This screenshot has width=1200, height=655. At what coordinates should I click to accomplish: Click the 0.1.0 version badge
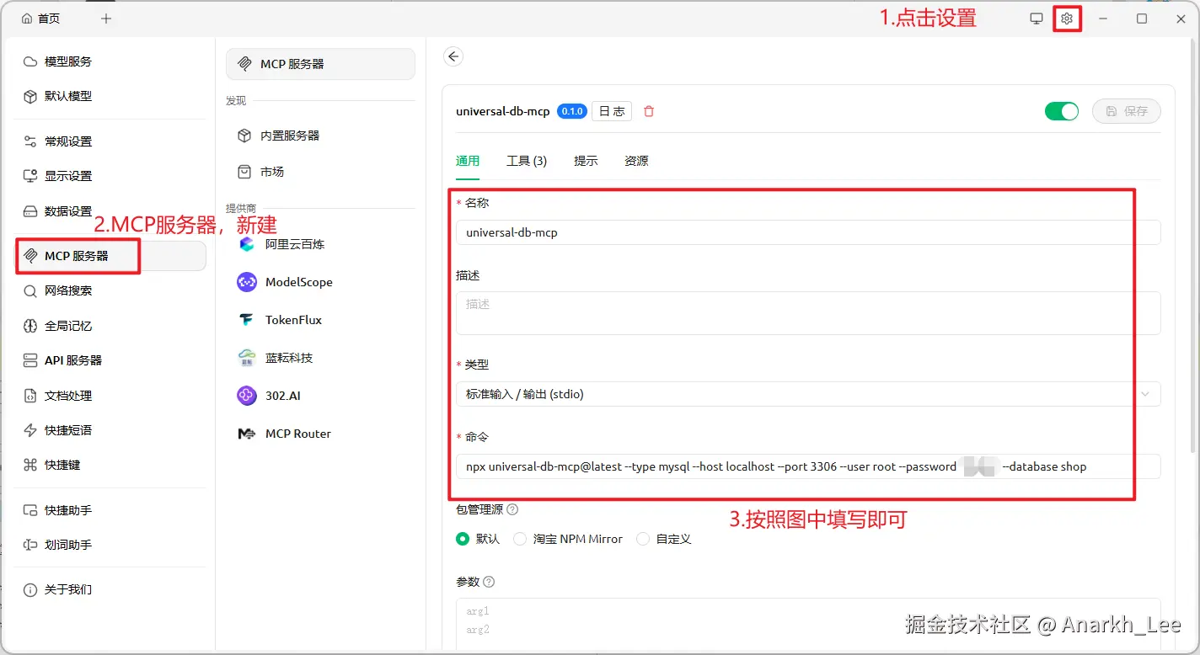click(572, 111)
